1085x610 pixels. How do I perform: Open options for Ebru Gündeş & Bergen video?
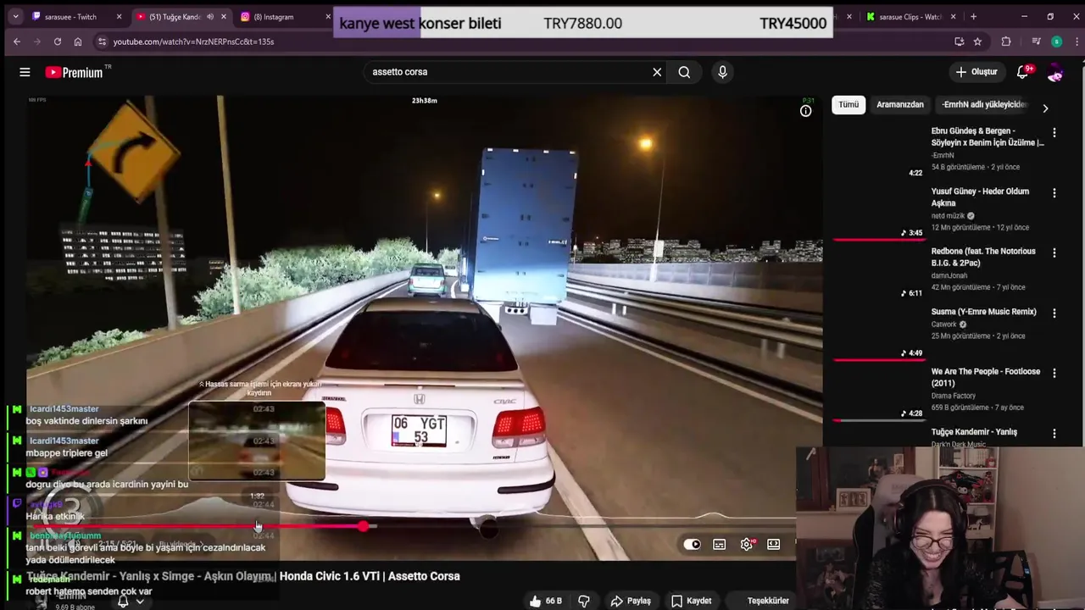[1054, 133]
